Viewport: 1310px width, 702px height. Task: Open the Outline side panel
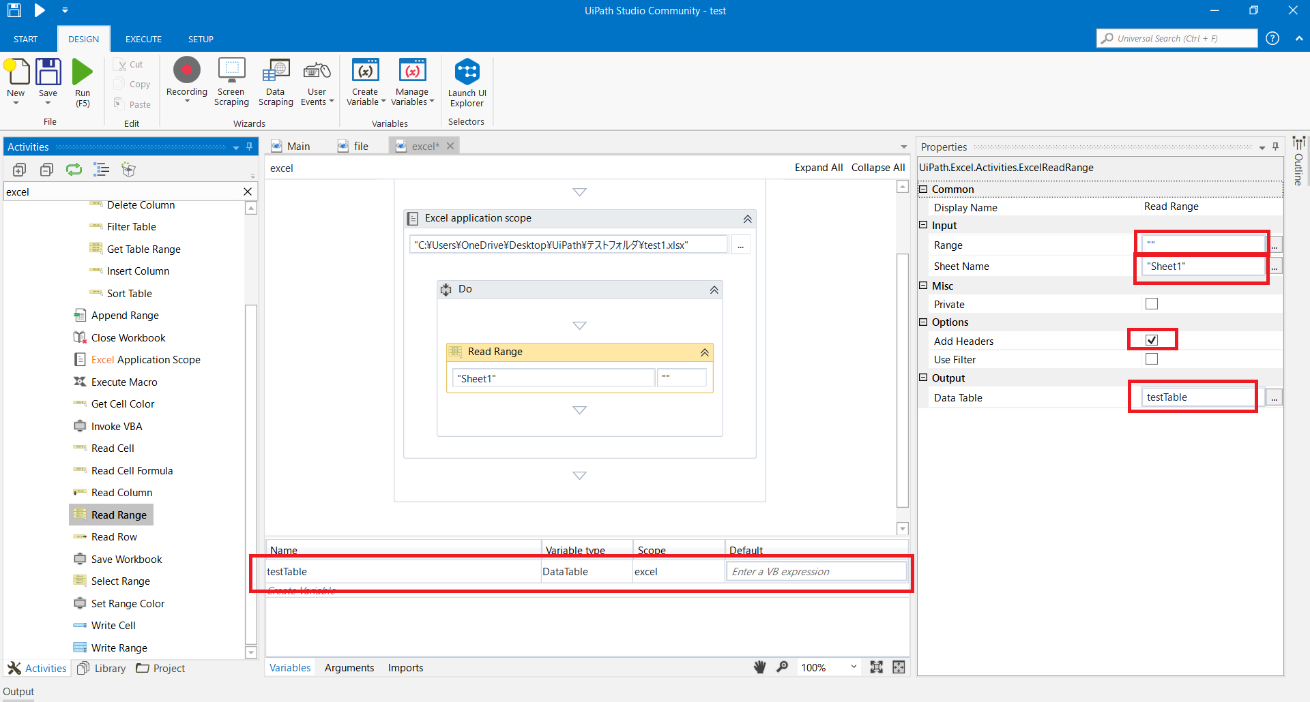1298,160
